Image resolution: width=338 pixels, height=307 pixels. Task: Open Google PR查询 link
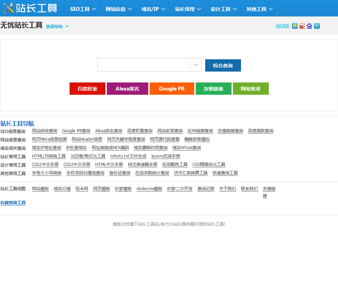coord(76,131)
